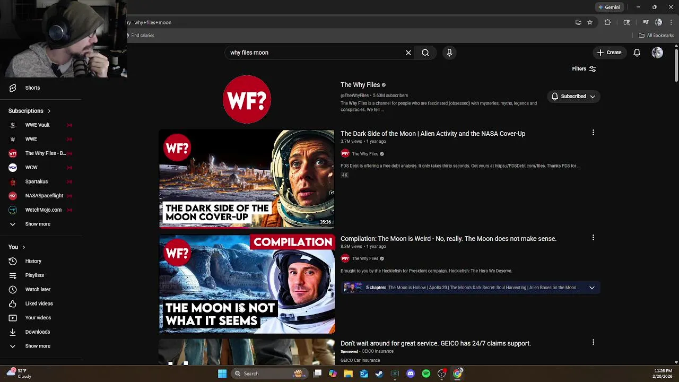Start voice search with the microphone icon
Screen dimensions: 679x382
449,53
